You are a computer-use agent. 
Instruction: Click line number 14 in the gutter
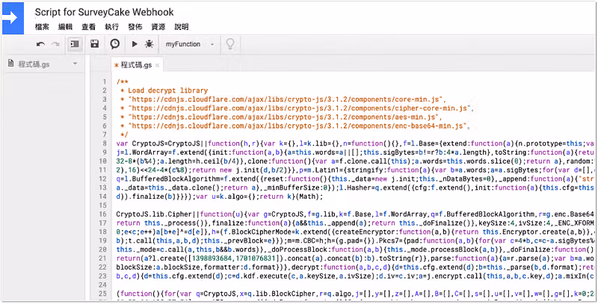[102, 196]
